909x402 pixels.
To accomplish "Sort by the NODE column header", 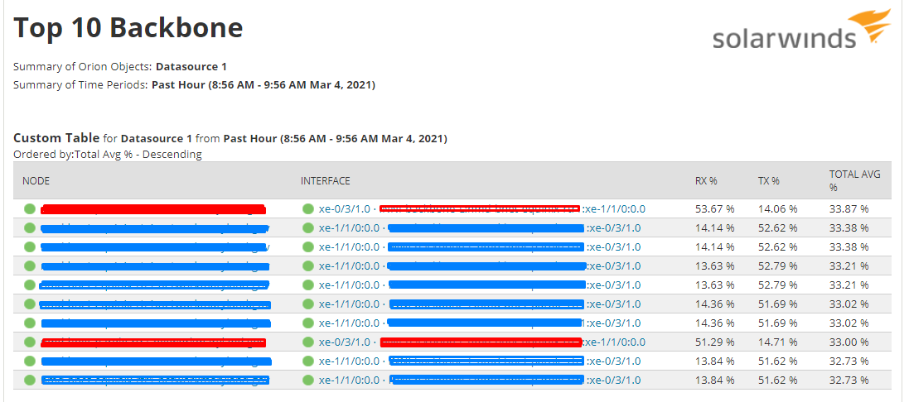I will click(x=36, y=180).
